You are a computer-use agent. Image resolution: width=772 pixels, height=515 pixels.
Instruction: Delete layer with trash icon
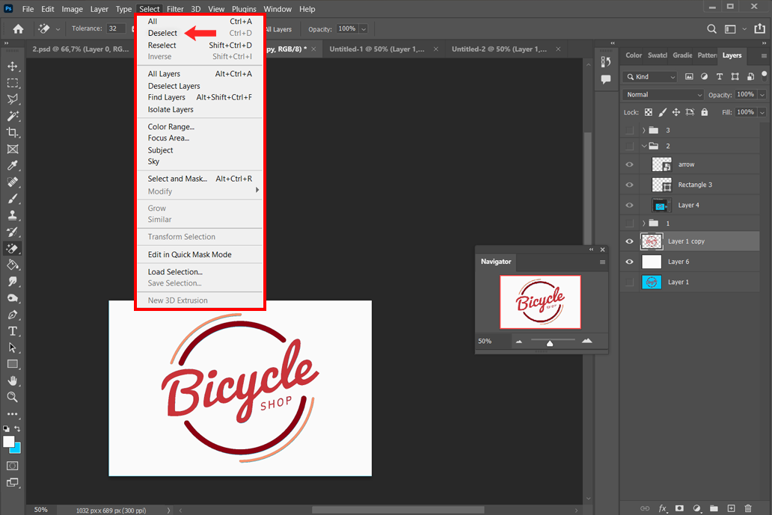click(748, 508)
